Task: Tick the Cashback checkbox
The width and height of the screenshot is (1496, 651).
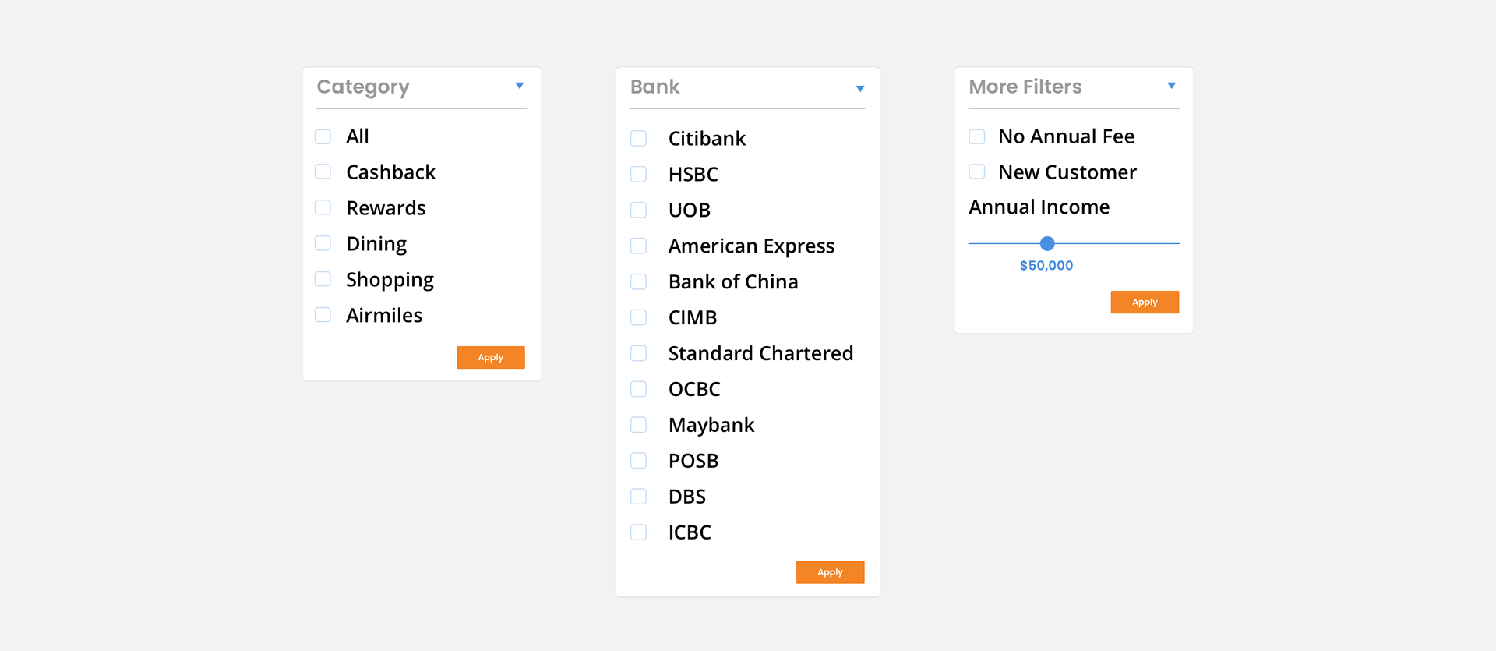Action: tap(323, 172)
